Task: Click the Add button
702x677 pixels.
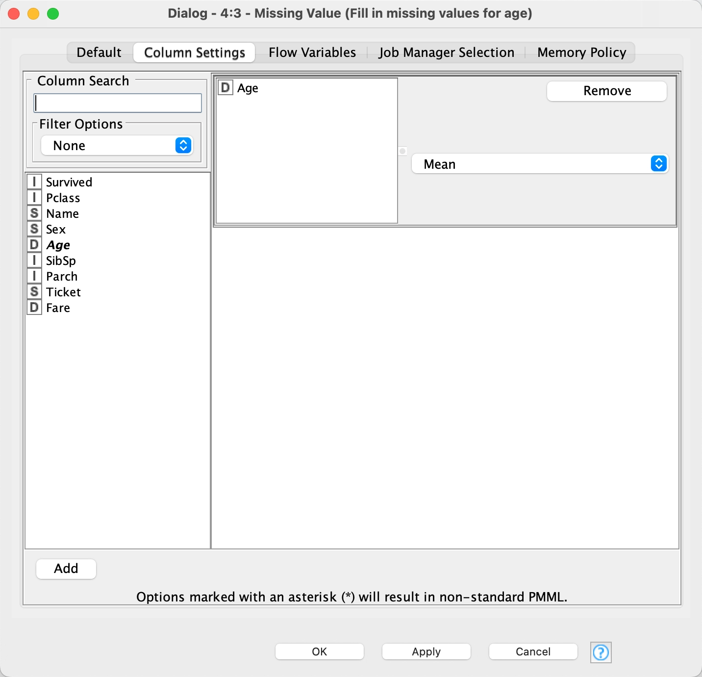Action: tap(66, 569)
